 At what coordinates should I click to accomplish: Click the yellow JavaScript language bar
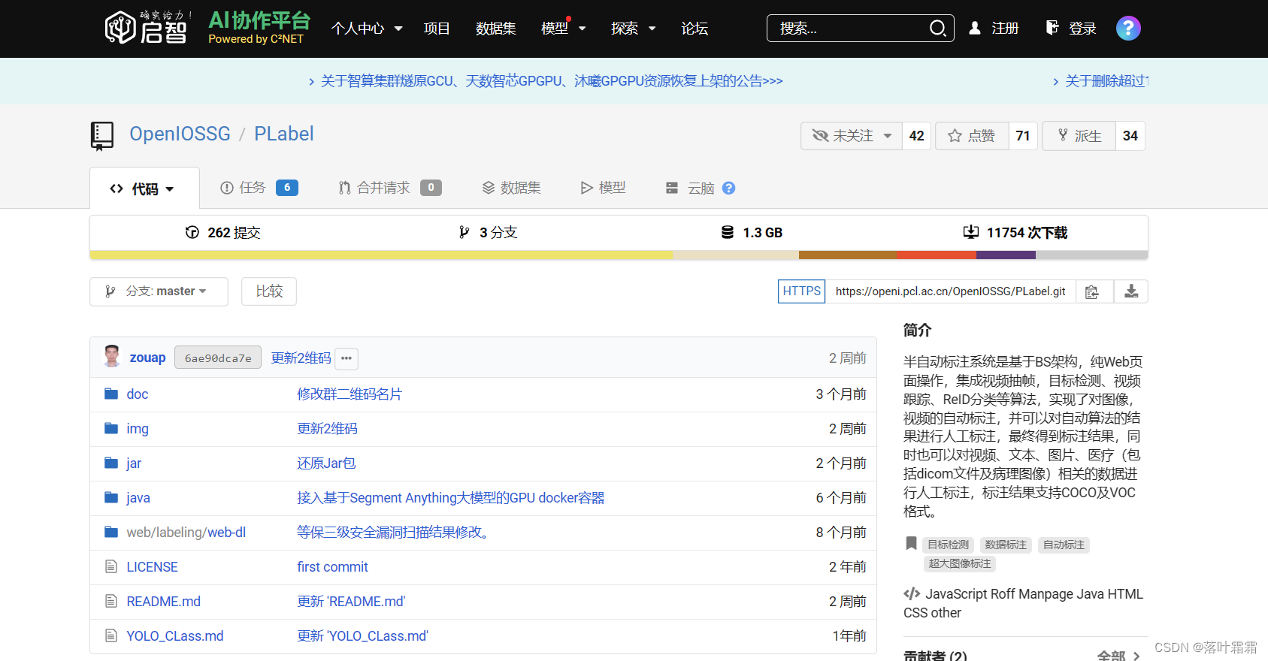coord(381,255)
